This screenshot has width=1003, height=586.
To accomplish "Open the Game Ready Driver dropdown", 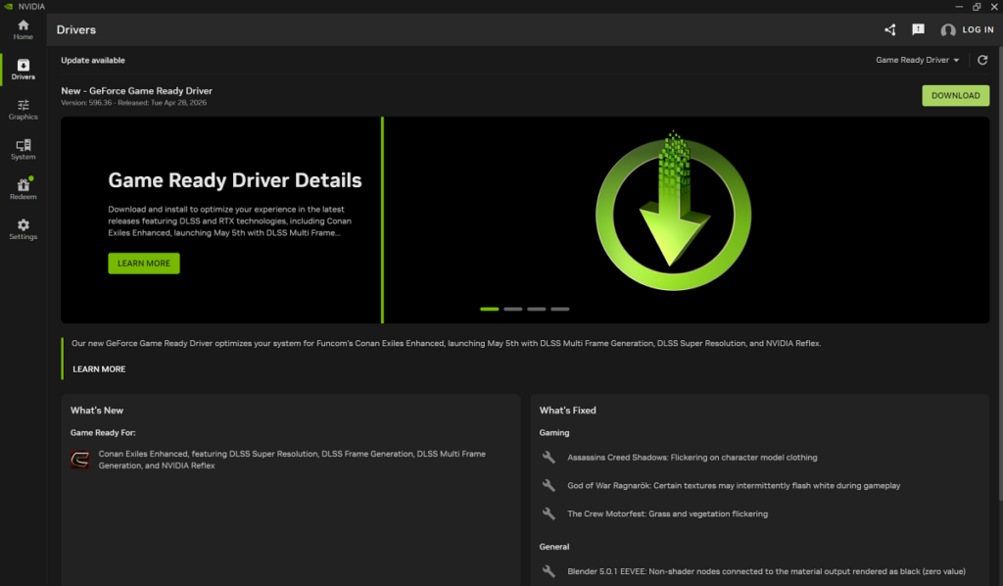I will point(916,59).
